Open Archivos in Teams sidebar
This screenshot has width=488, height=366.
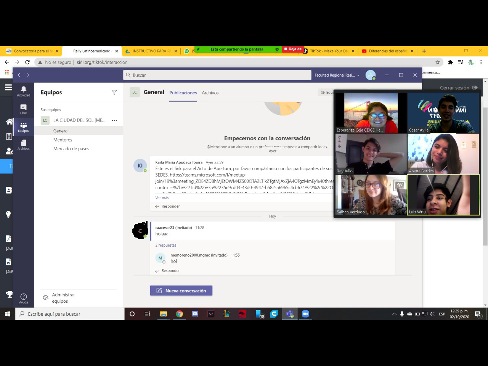23,144
